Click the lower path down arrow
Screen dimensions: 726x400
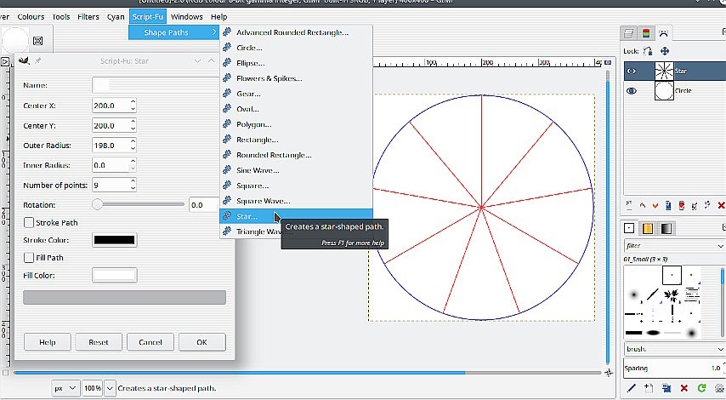[x=655, y=205]
